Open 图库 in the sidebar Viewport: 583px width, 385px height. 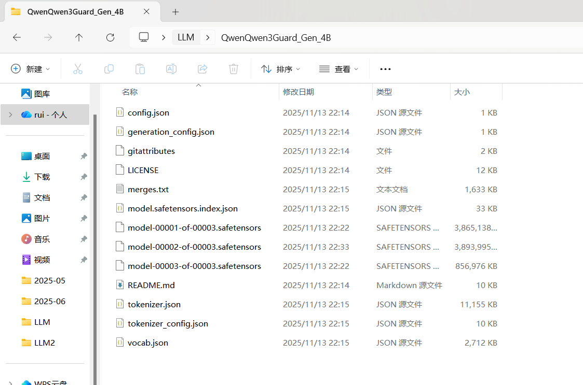coord(36,94)
